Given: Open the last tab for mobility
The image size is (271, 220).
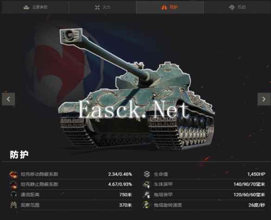Looking at the screenshot, I should click(237, 7).
